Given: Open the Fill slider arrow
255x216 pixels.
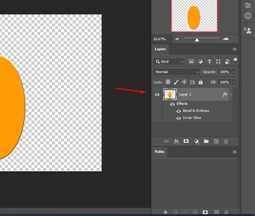Looking at the screenshot, I should (234, 82).
